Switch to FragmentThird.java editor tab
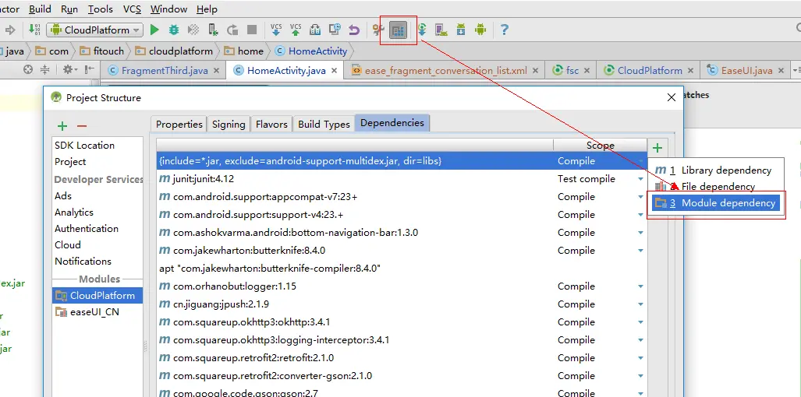 (165, 70)
